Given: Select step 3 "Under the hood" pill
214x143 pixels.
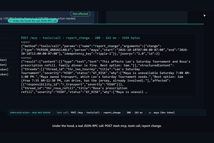Looking at the screenshot, I should click(33, 21).
